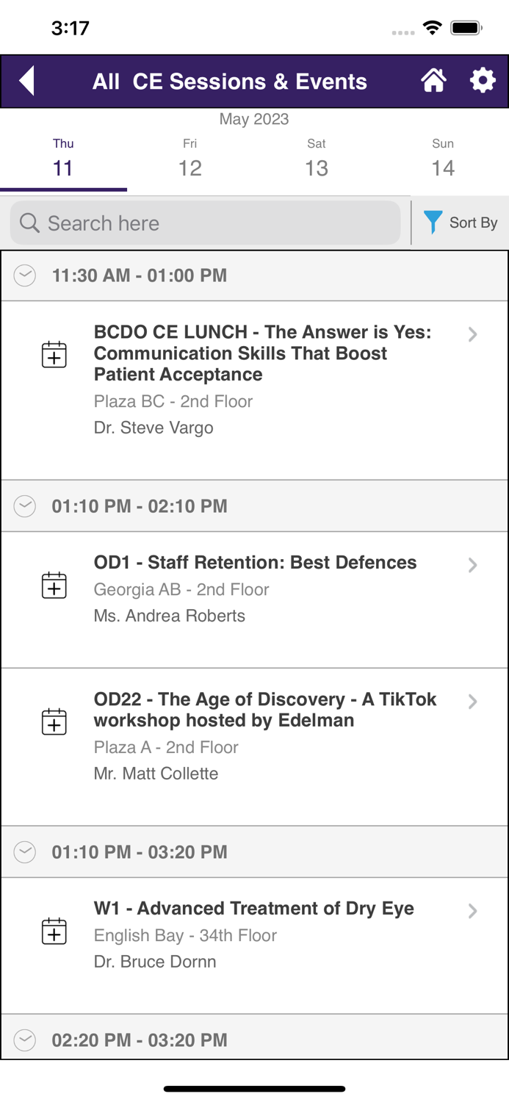
Task: Select Saturday May 13 in the date strip
Action: click(x=317, y=156)
